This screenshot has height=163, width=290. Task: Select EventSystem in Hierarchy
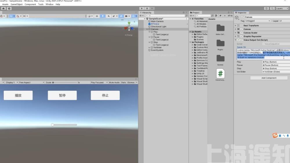[x=157, y=50]
